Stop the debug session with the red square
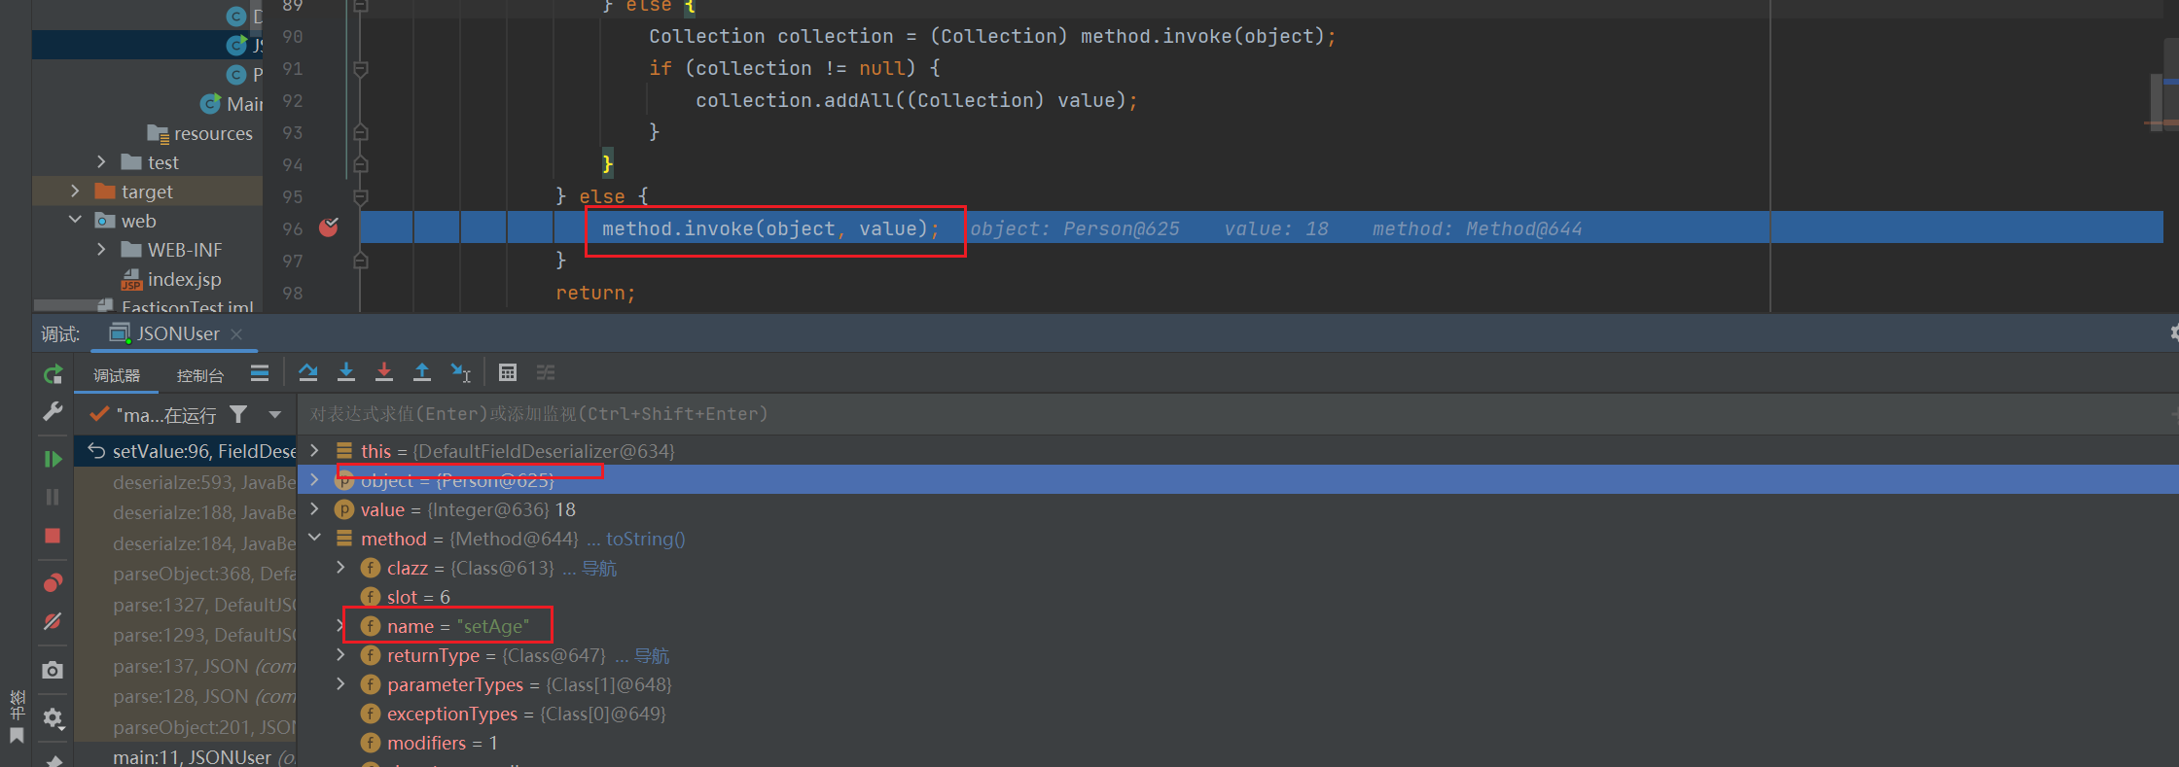This screenshot has width=2179, height=767. tap(53, 536)
